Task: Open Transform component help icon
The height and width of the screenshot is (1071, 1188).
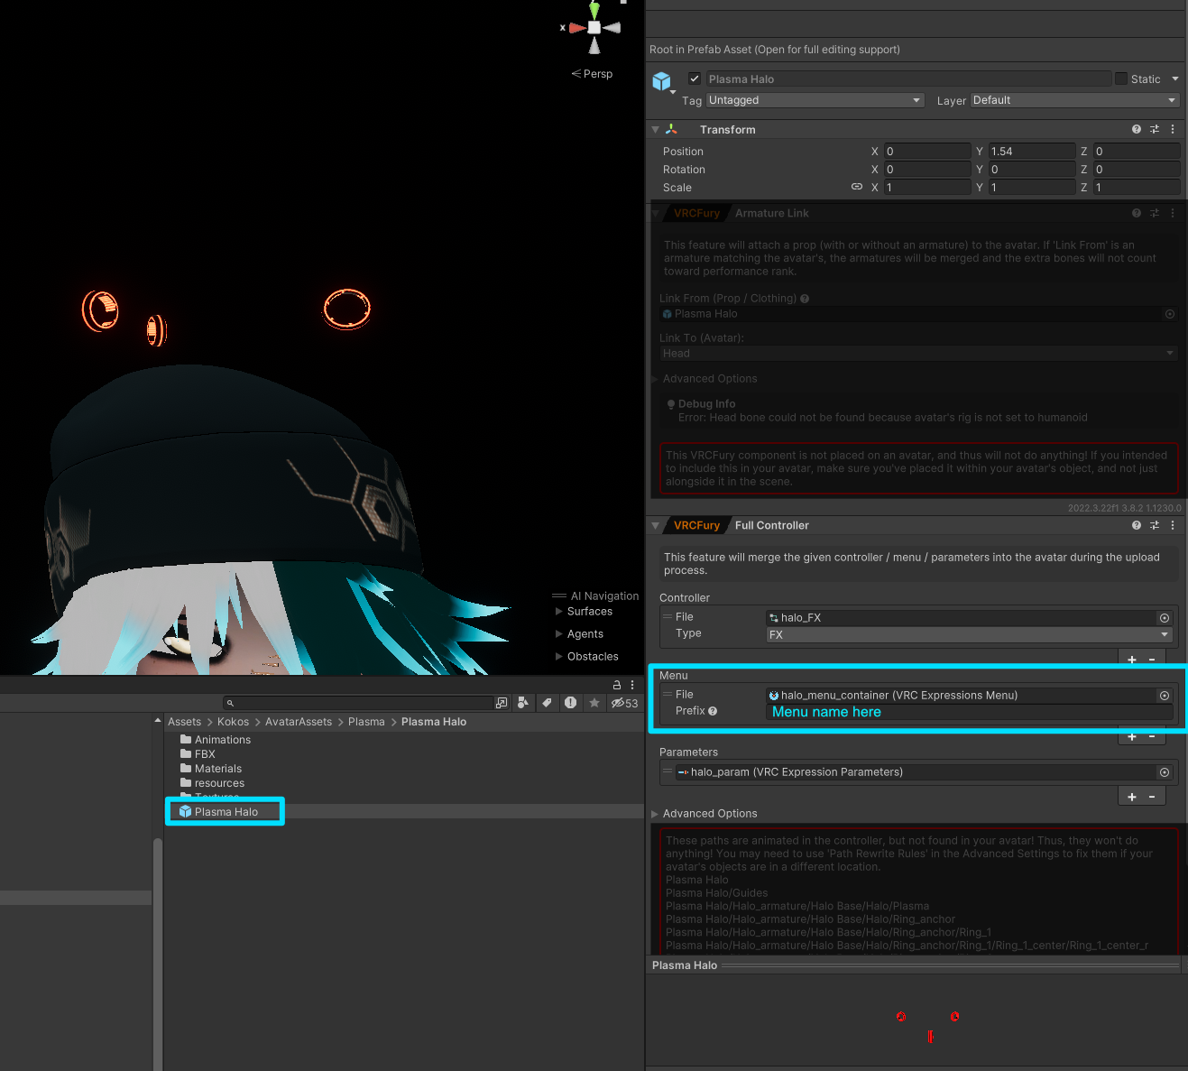Action: click(x=1136, y=130)
